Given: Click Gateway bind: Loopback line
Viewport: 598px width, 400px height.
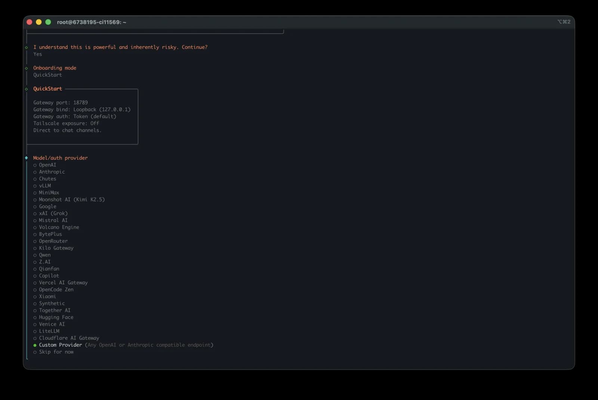Looking at the screenshot, I should tap(82, 110).
